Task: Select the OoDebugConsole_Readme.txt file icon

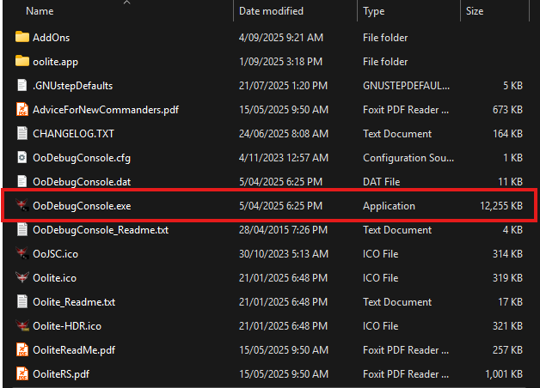Action: click(x=22, y=229)
